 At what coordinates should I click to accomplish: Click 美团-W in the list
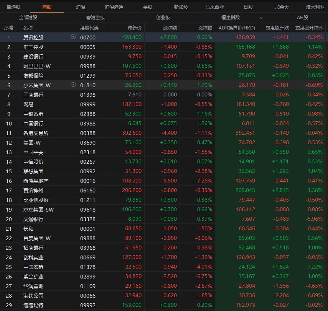click(32, 143)
